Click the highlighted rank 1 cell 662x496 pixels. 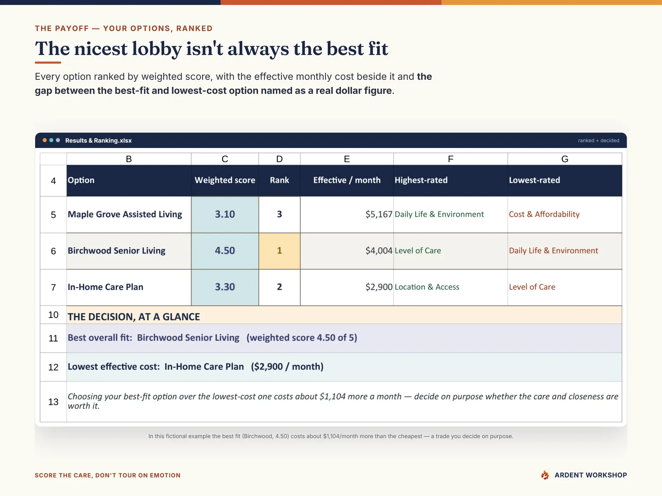point(280,251)
